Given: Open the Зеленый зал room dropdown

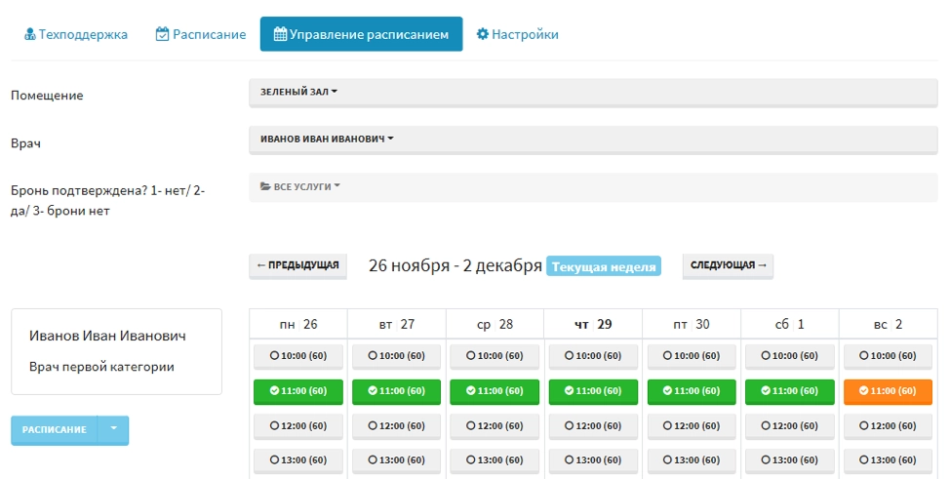Looking at the screenshot, I should (298, 92).
